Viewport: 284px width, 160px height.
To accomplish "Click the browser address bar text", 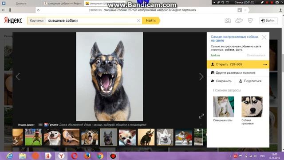I will pos(142,10).
